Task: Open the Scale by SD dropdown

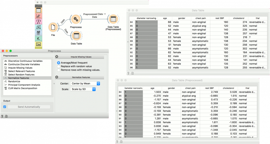Action: (x=83, y=89)
